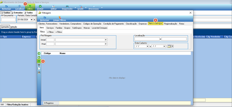Click Incluir in the main toolbar

point(40,7)
